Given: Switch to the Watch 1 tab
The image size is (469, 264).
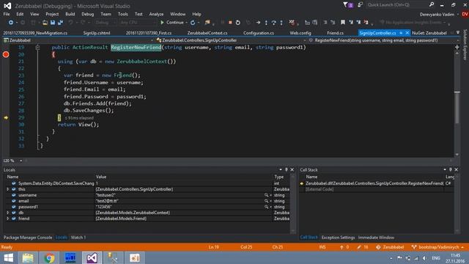Looking at the screenshot, I should pyautogui.click(x=78, y=238).
